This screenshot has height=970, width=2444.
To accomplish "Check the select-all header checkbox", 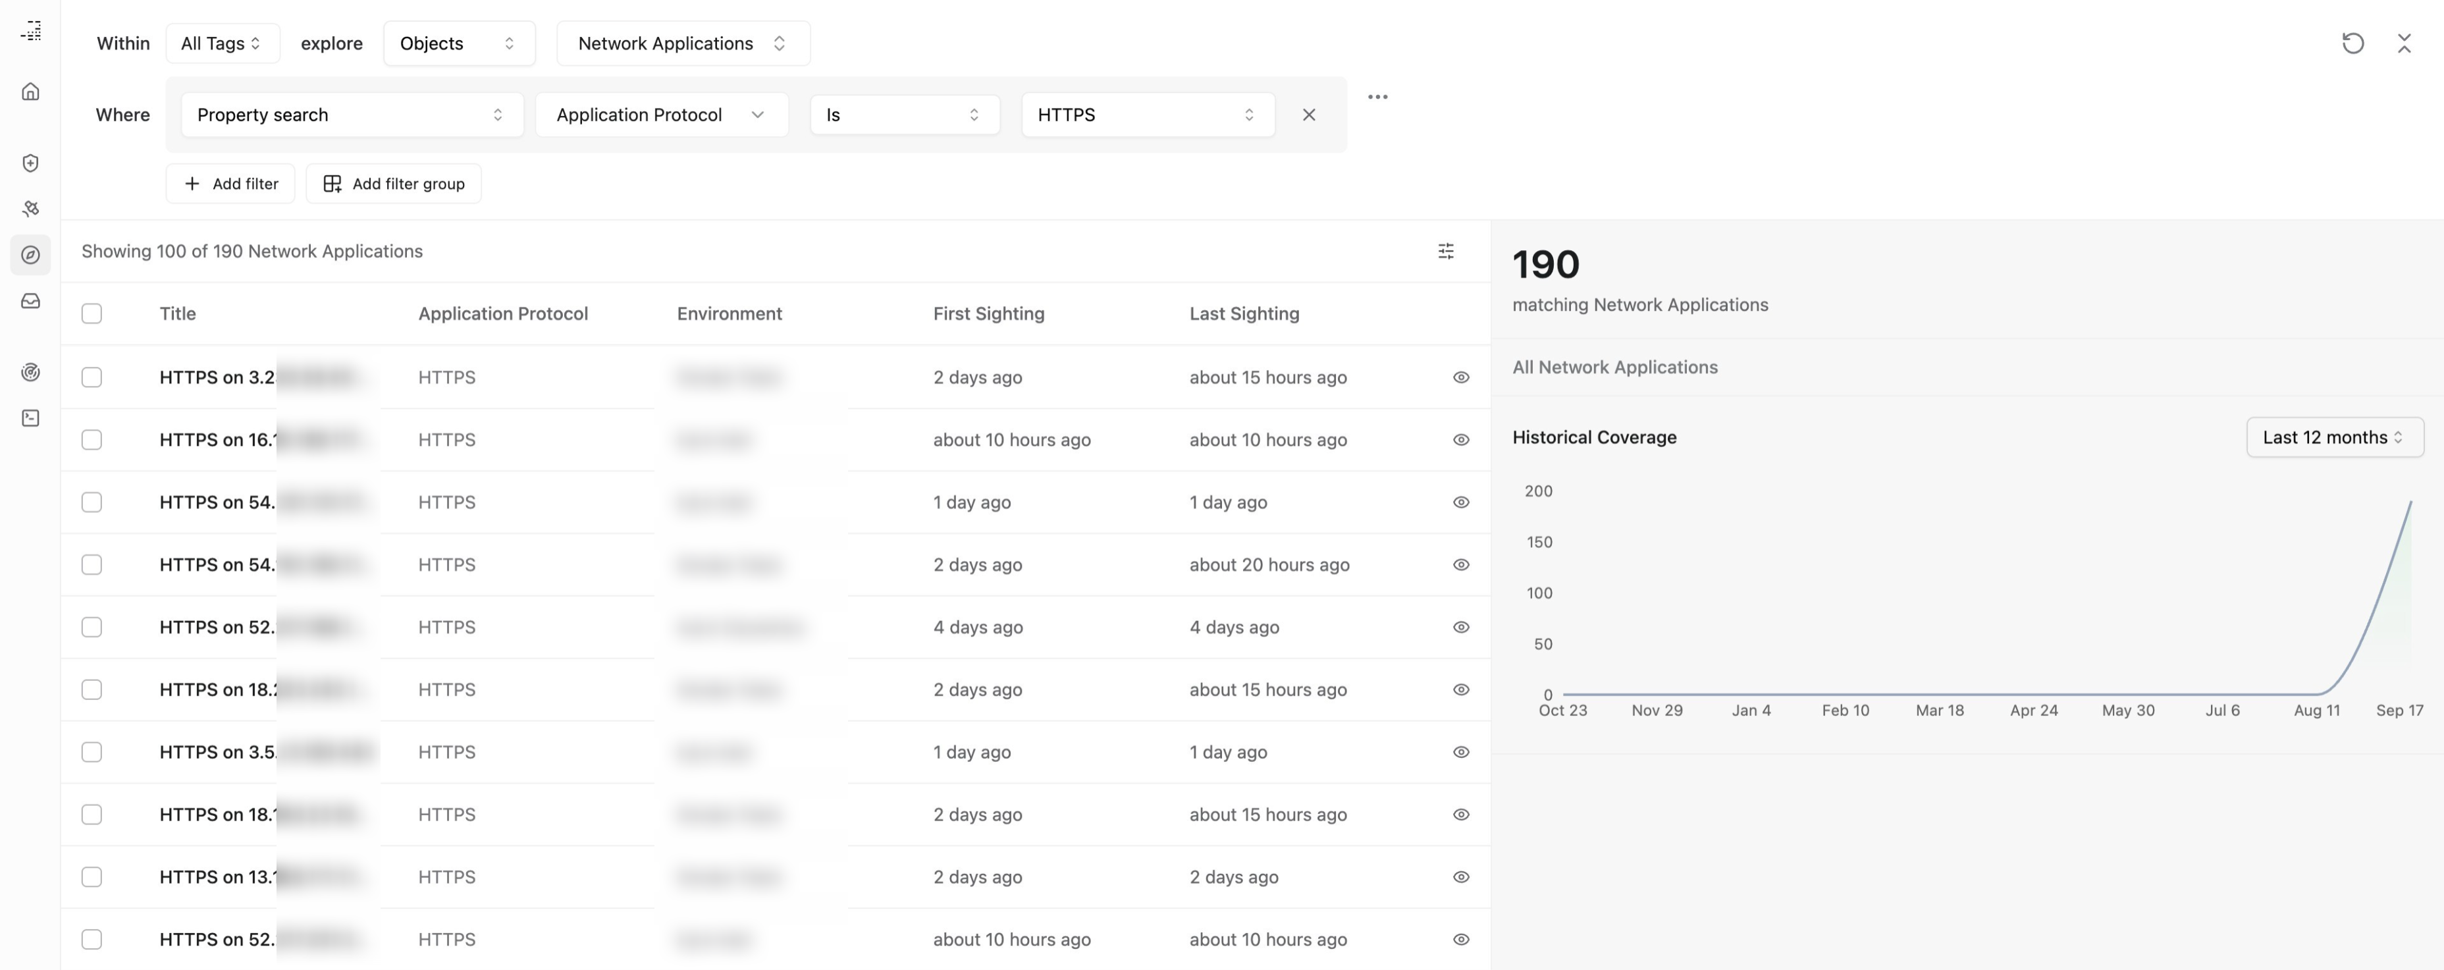I will click(92, 314).
